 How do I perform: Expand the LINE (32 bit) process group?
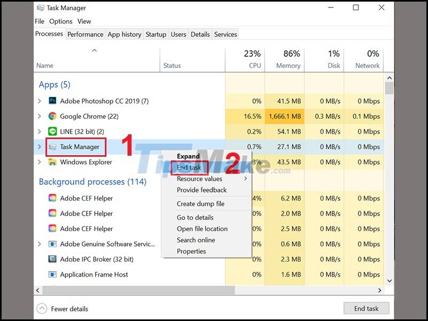coord(39,131)
